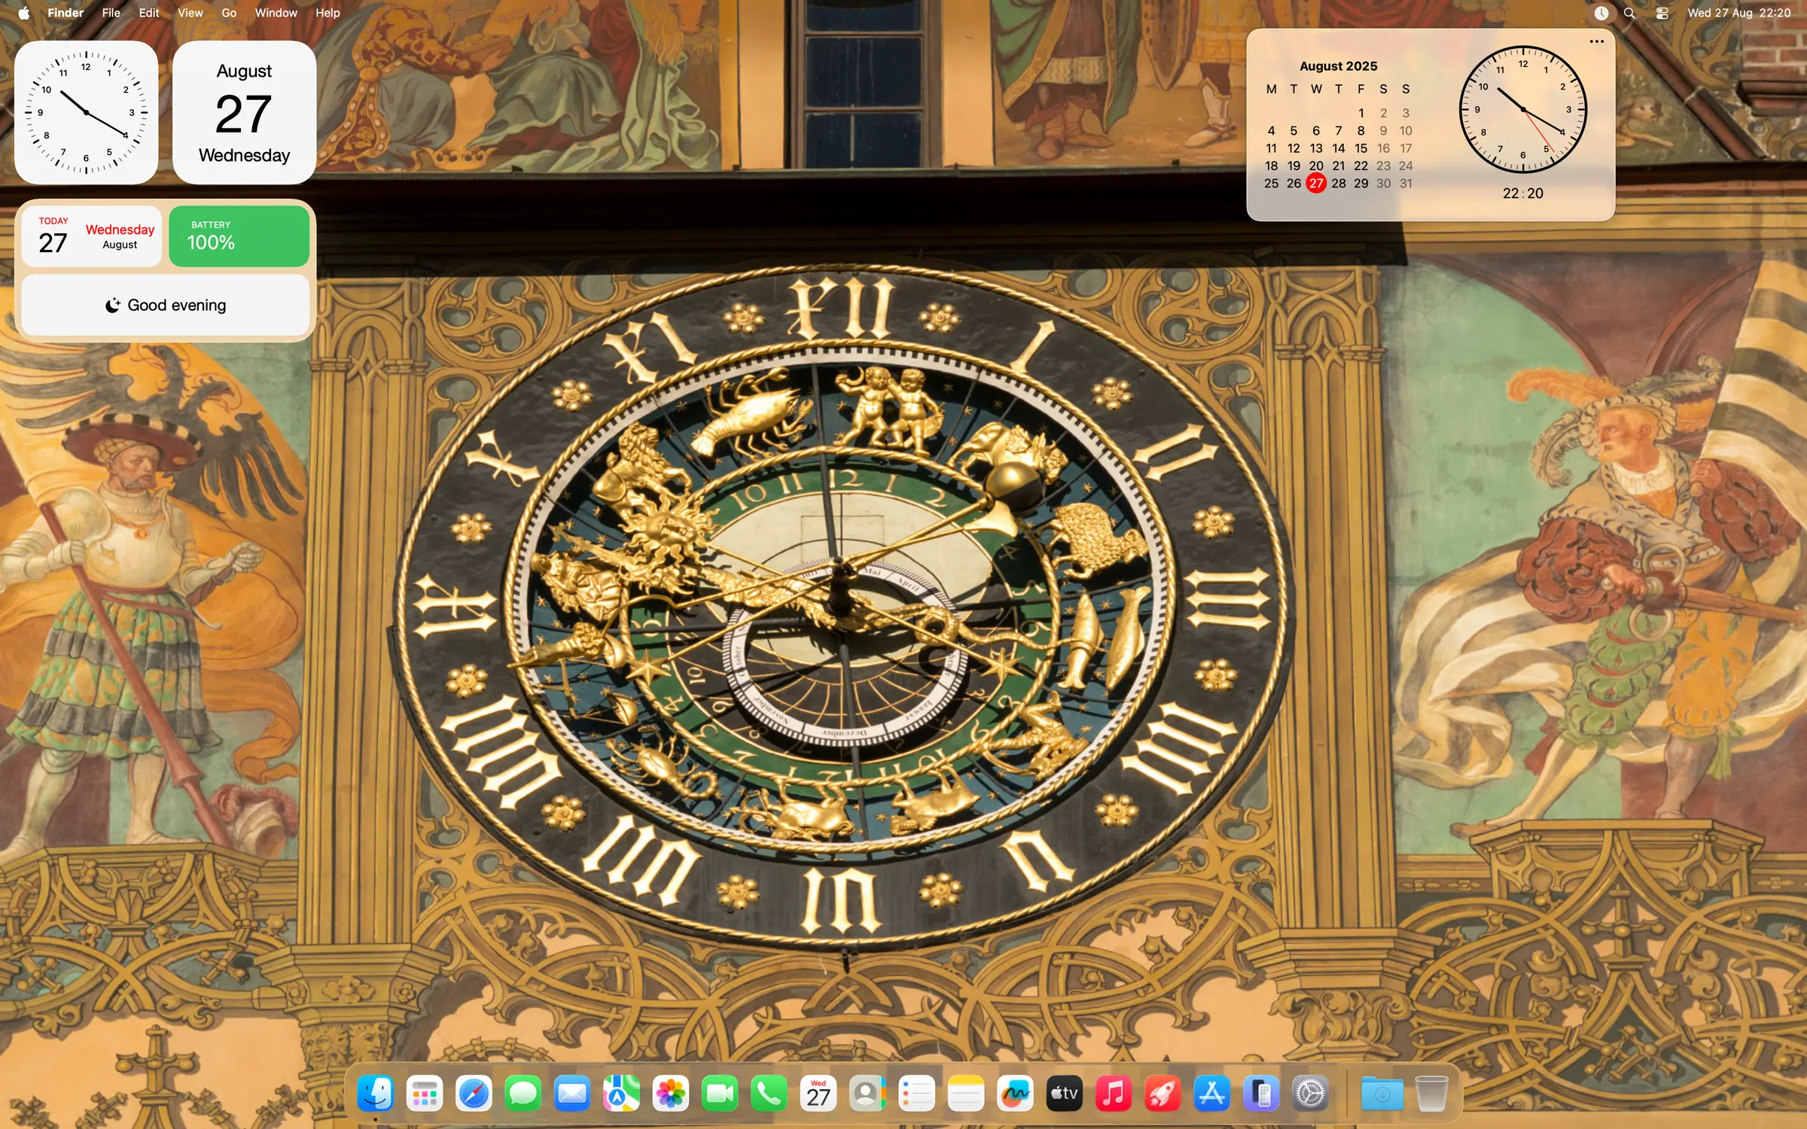Expand the widget's three-dot options menu
1807x1129 pixels.
1596,41
